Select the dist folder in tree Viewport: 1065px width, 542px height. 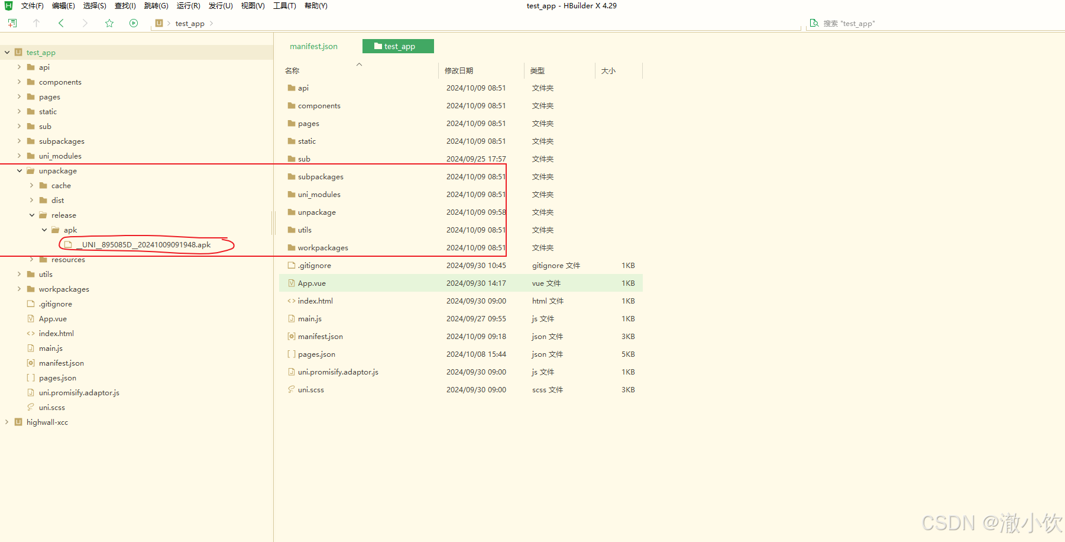point(57,200)
